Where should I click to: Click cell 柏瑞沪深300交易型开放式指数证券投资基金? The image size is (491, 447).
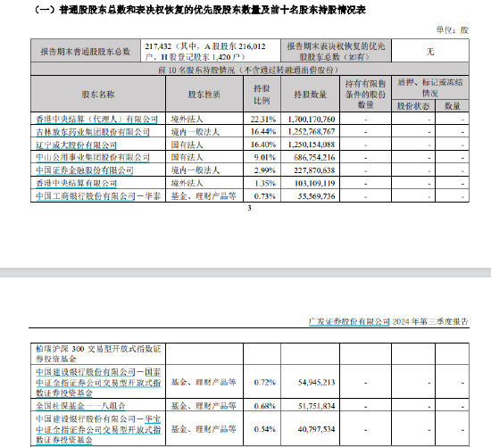click(98, 353)
